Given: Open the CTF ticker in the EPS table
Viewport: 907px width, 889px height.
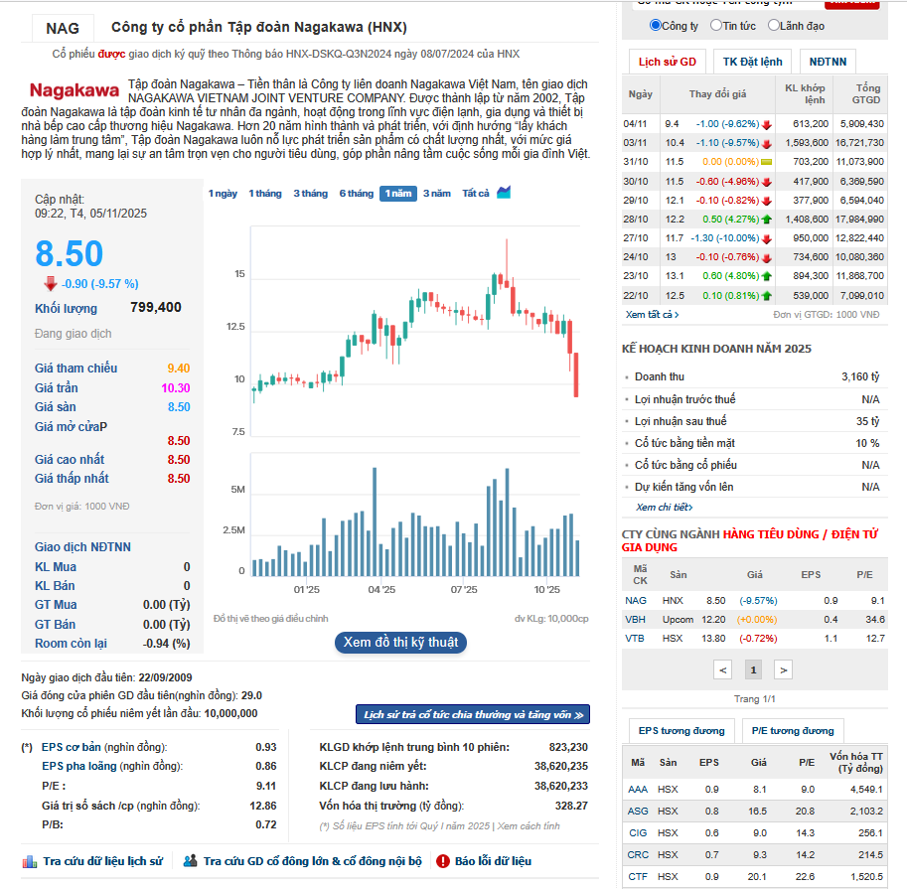Looking at the screenshot, I should click(x=638, y=877).
